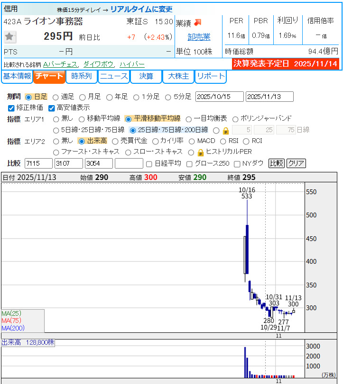This screenshot has width=343, height=384.
Task: Click the comparison code field 7115
Action: pos(38,163)
